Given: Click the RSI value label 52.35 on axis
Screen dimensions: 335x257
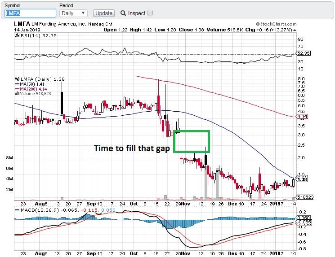Looking at the screenshot, I should click(x=303, y=53).
